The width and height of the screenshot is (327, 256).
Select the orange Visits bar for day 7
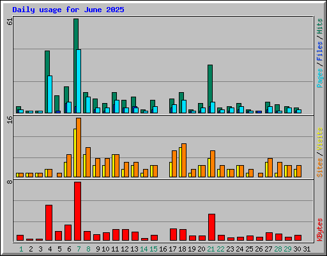coord(79,148)
